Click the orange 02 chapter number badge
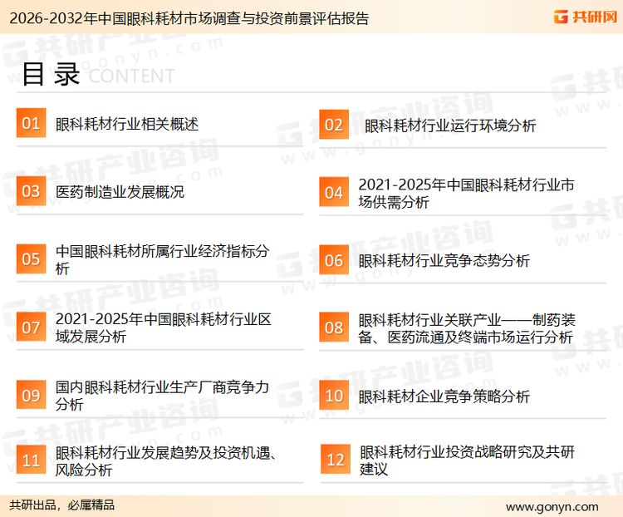Image resolution: width=623 pixels, height=517 pixels. 333,125
